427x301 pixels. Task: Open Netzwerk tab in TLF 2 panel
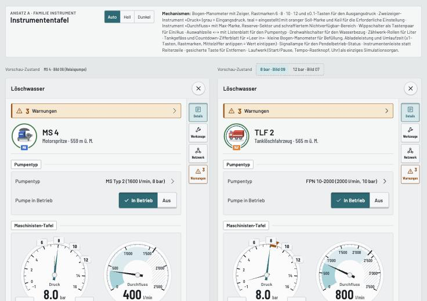coord(410,154)
